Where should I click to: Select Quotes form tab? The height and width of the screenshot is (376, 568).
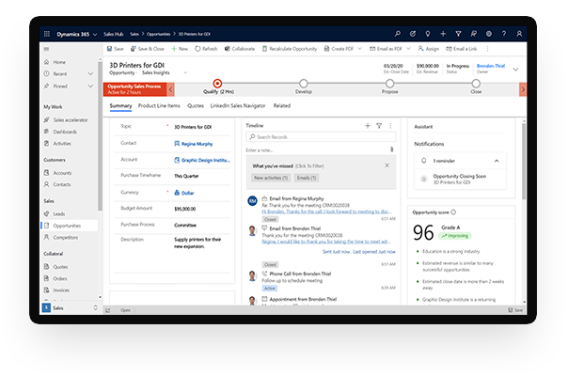click(196, 106)
